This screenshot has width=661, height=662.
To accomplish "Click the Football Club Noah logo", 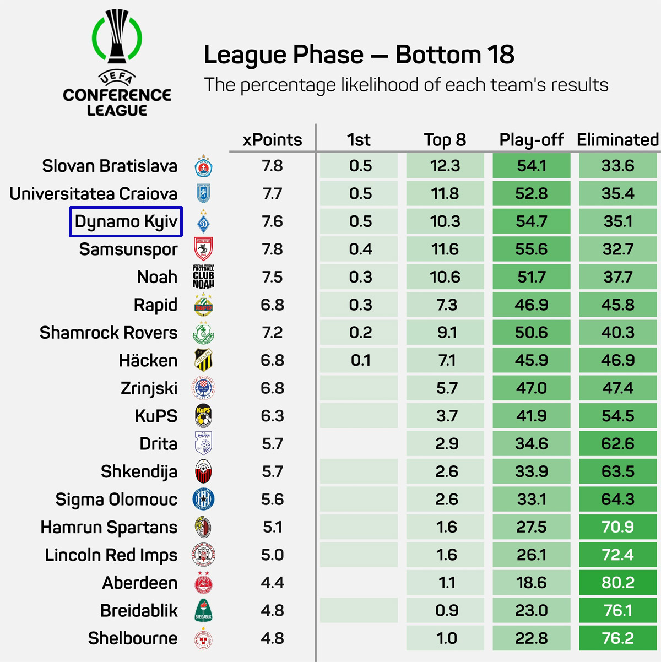I will (203, 277).
